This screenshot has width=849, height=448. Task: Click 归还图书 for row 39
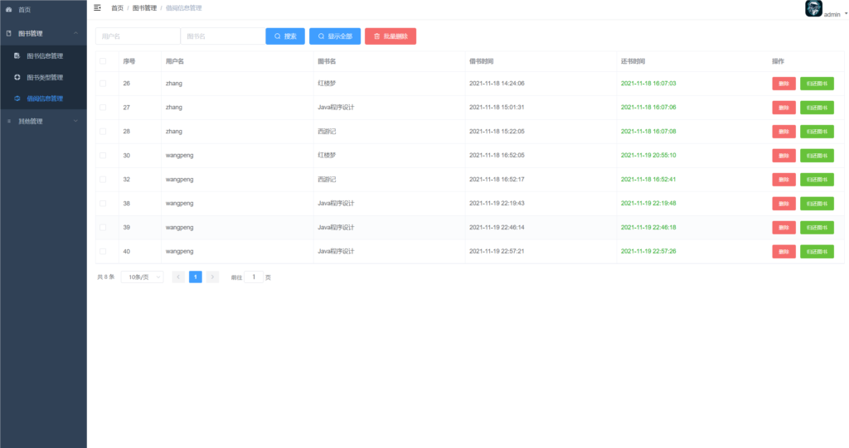click(x=817, y=228)
